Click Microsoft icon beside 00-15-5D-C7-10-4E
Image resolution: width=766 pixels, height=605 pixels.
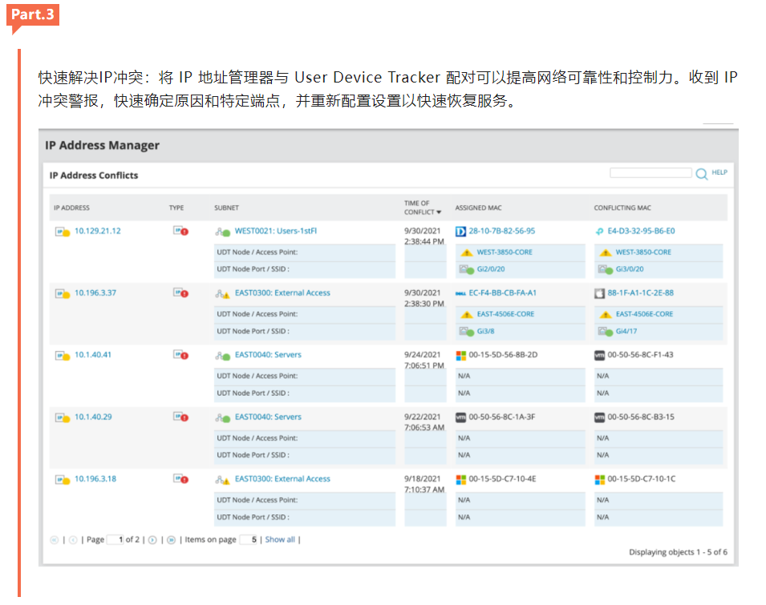tap(460, 479)
